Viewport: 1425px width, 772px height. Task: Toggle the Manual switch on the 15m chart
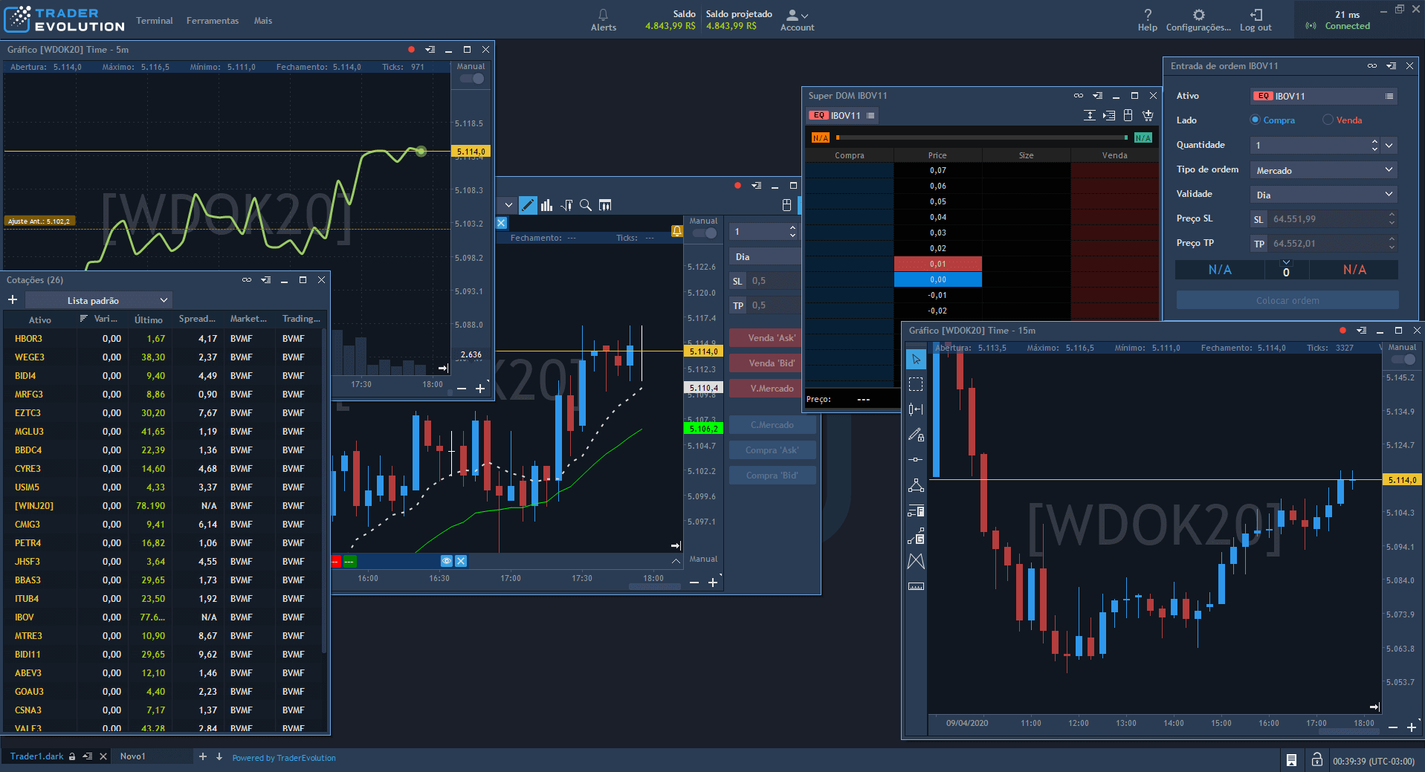[1403, 358]
